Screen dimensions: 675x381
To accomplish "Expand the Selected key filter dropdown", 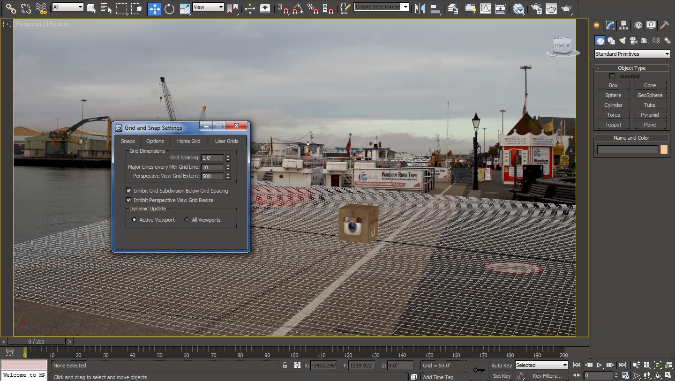I will 541,365.
